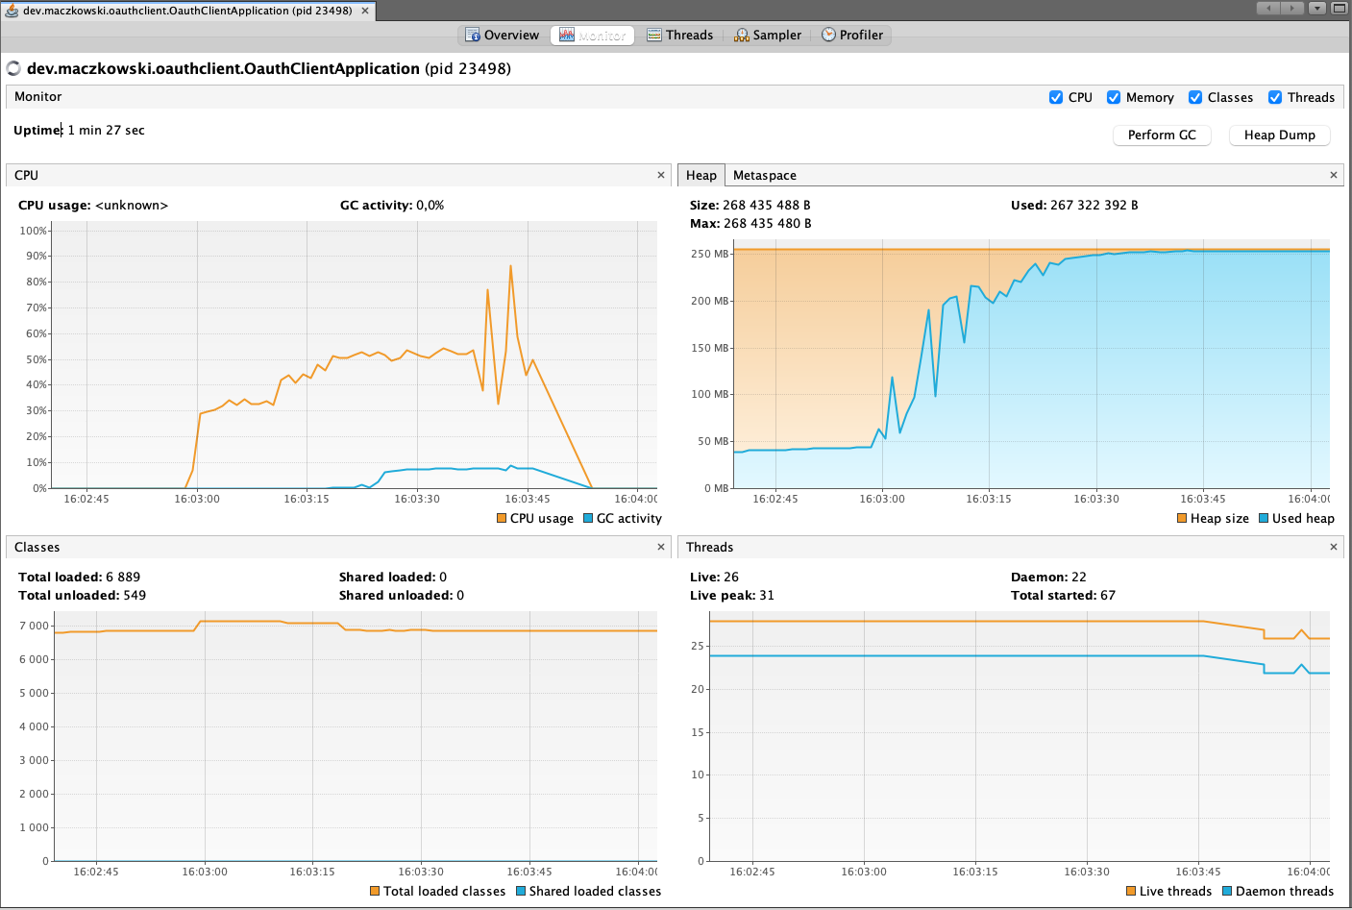Open the opened-documents list dropdown arrow

[x=1317, y=8]
